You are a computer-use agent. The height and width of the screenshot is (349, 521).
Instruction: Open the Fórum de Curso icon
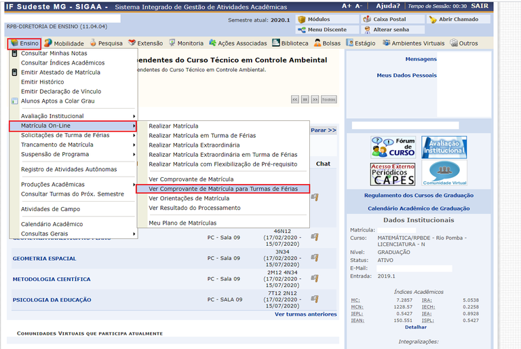pyautogui.click(x=393, y=147)
